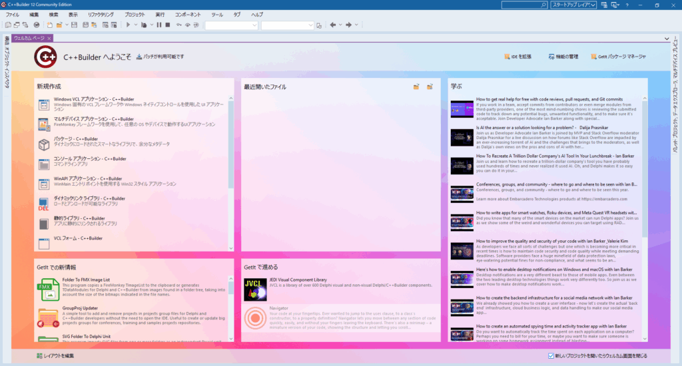Click the GroupProj Updater folder icon
682x366 pixels.
[x=48, y=317]
